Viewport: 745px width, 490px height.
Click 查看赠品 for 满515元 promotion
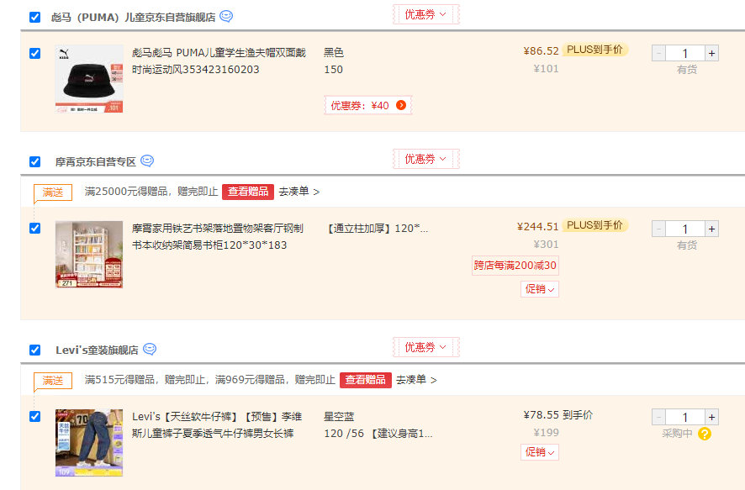(366, 380)
